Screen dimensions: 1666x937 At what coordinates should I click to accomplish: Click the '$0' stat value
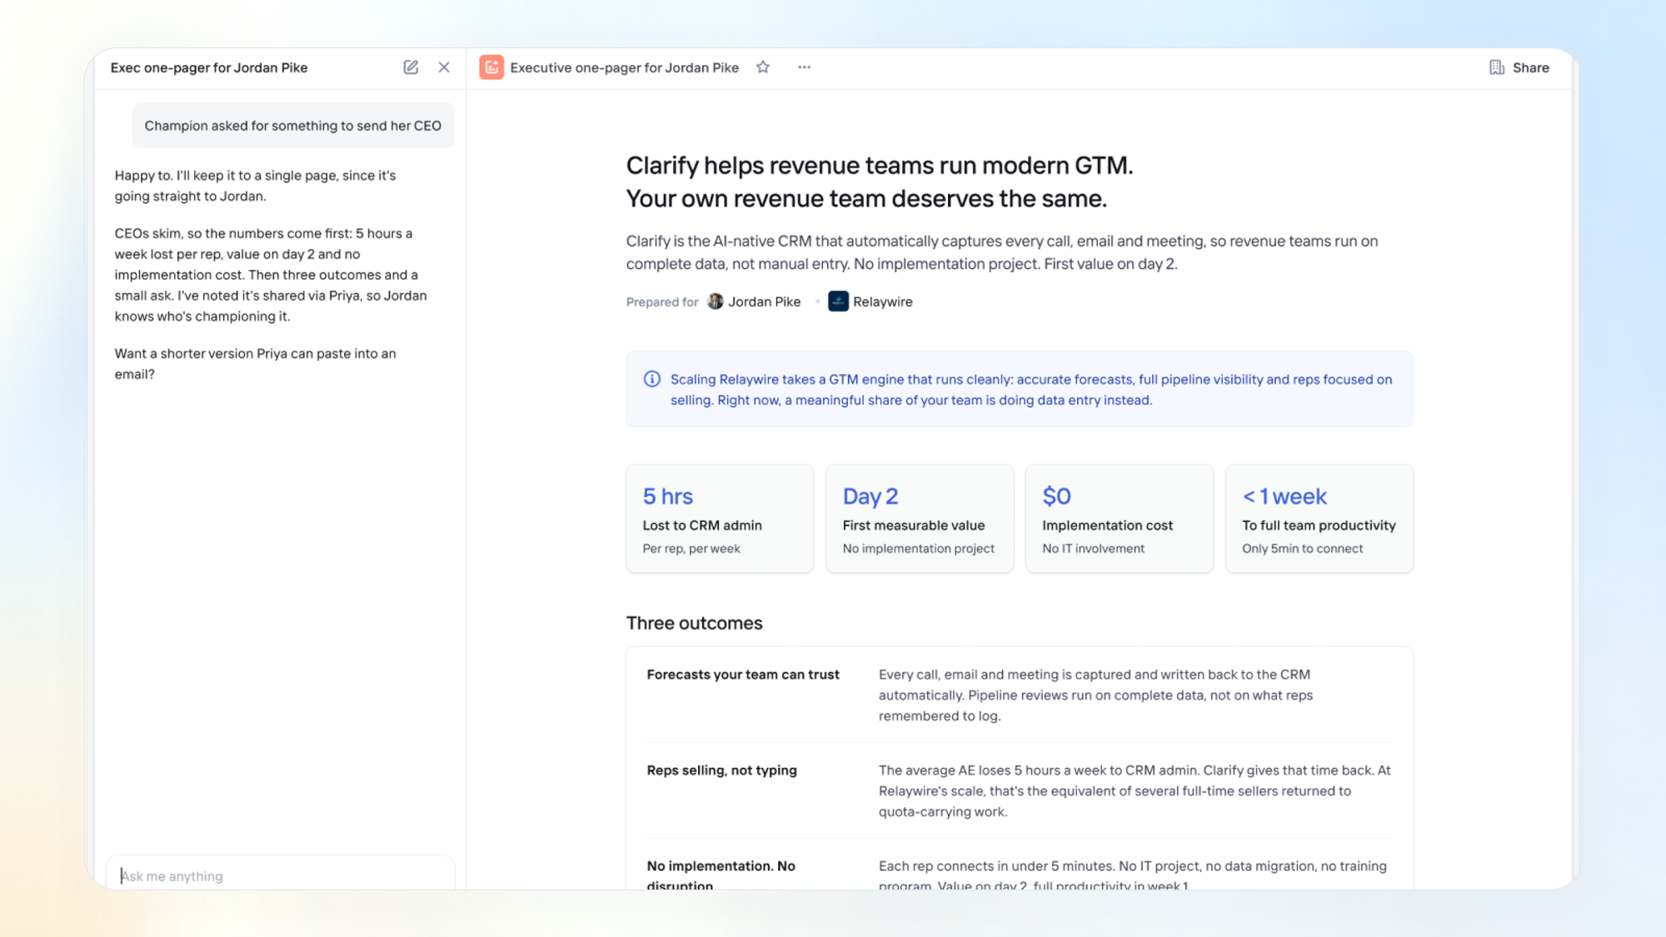[x=1057, y=496]
